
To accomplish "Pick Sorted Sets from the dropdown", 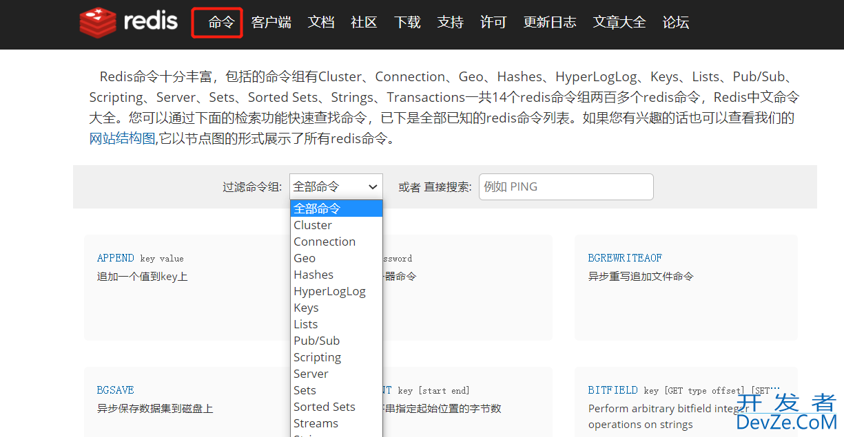I will click(336, 407).
